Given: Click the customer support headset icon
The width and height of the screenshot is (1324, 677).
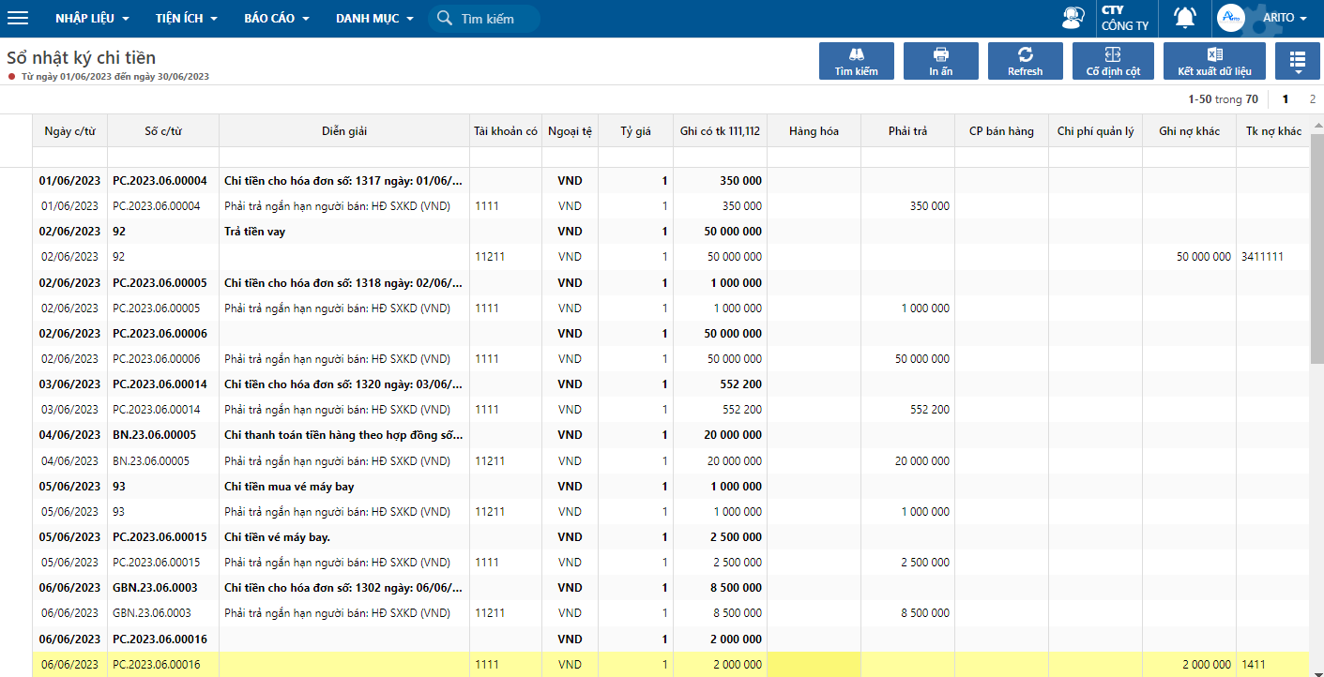Looking at the screenshot, I should 1073,19.
